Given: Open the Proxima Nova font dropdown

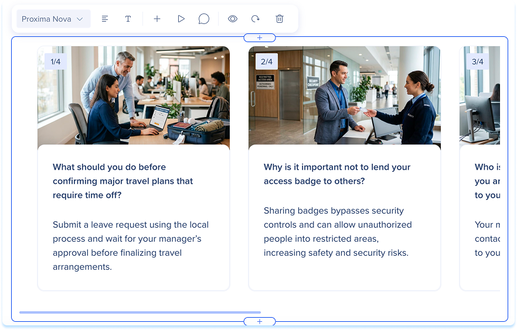Looking at the screenshot, I should (53, 19).
